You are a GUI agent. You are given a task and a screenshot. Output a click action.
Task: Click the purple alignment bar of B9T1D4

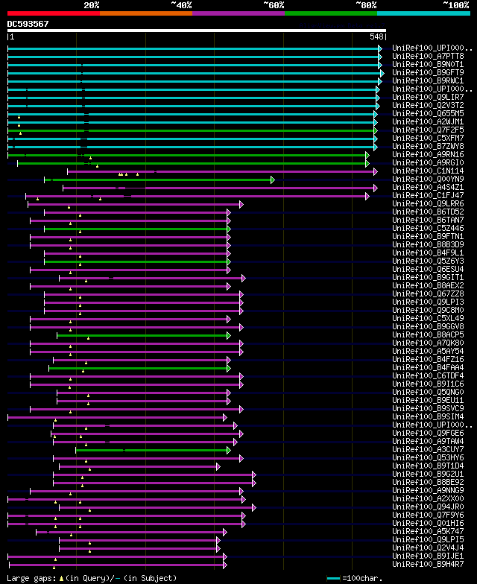[x=138, y=466]
